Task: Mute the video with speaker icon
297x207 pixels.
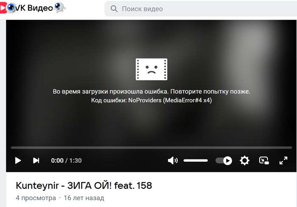Action: pyautogui.click(x=173, y=161)
